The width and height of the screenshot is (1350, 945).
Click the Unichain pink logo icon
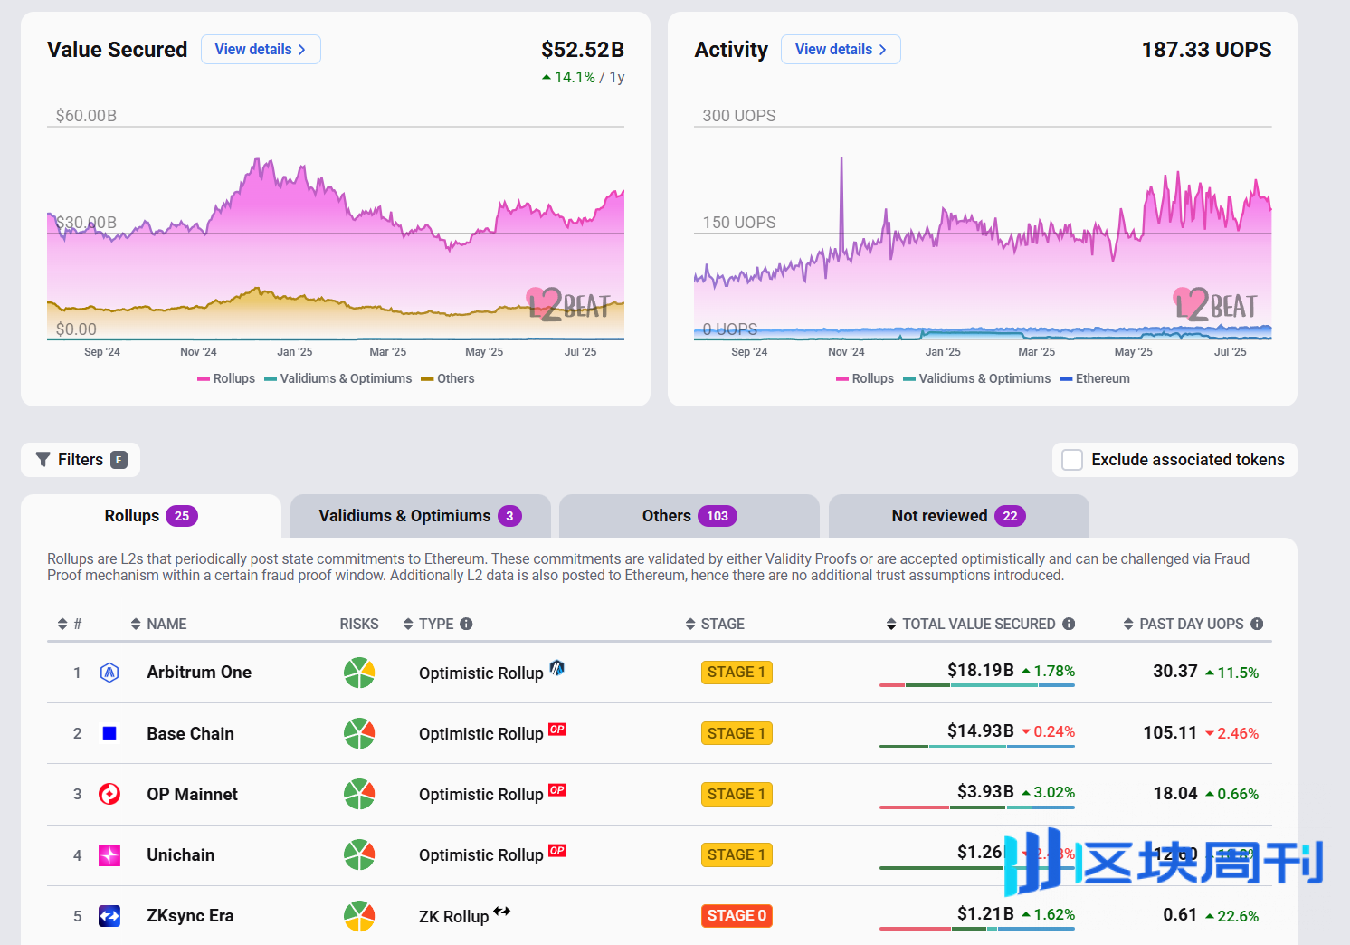(x=109, y=855)
